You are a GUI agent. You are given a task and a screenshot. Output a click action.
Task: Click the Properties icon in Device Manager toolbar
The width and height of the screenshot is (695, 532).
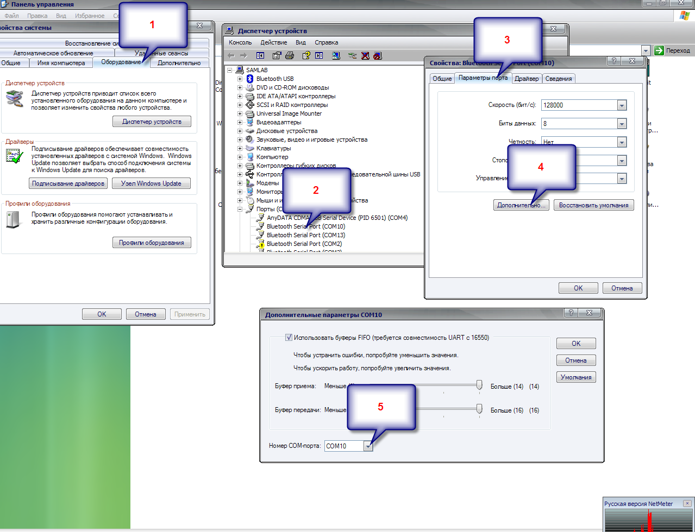coord(277,55)
